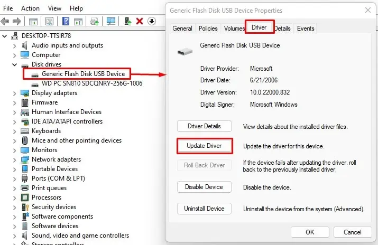
Task: Open the Properties toolbar icon
Action: pyautogui.click(x=49, y=22)
